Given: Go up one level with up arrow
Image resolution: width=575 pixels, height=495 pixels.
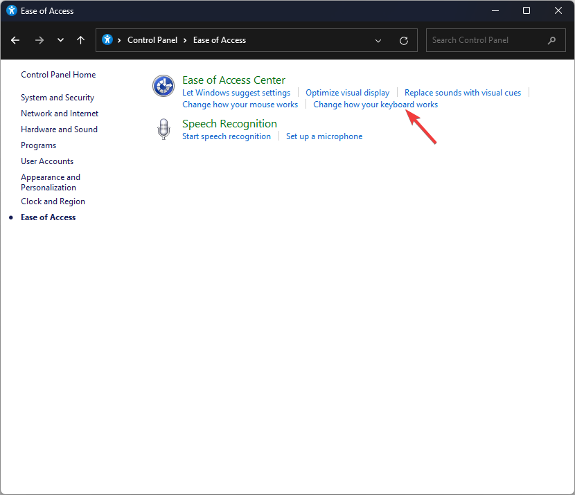Looking at the screenshot, I should [x=80, y=40].
